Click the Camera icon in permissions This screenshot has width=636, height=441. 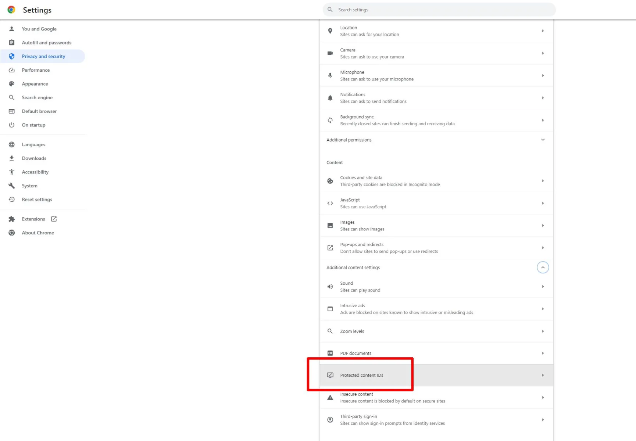click(x=330, y=53)
